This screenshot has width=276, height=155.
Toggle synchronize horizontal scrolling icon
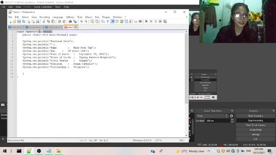click(97, 22)
